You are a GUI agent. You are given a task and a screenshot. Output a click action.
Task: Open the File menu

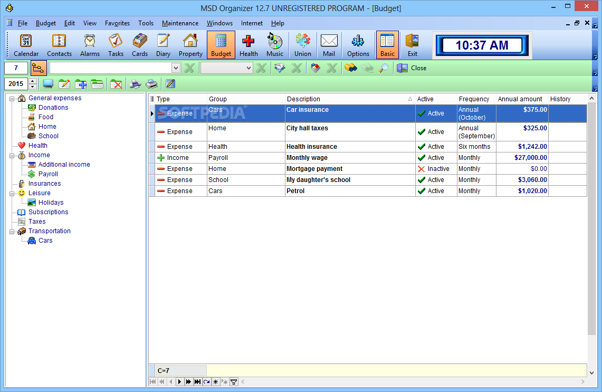coord(23,23)
